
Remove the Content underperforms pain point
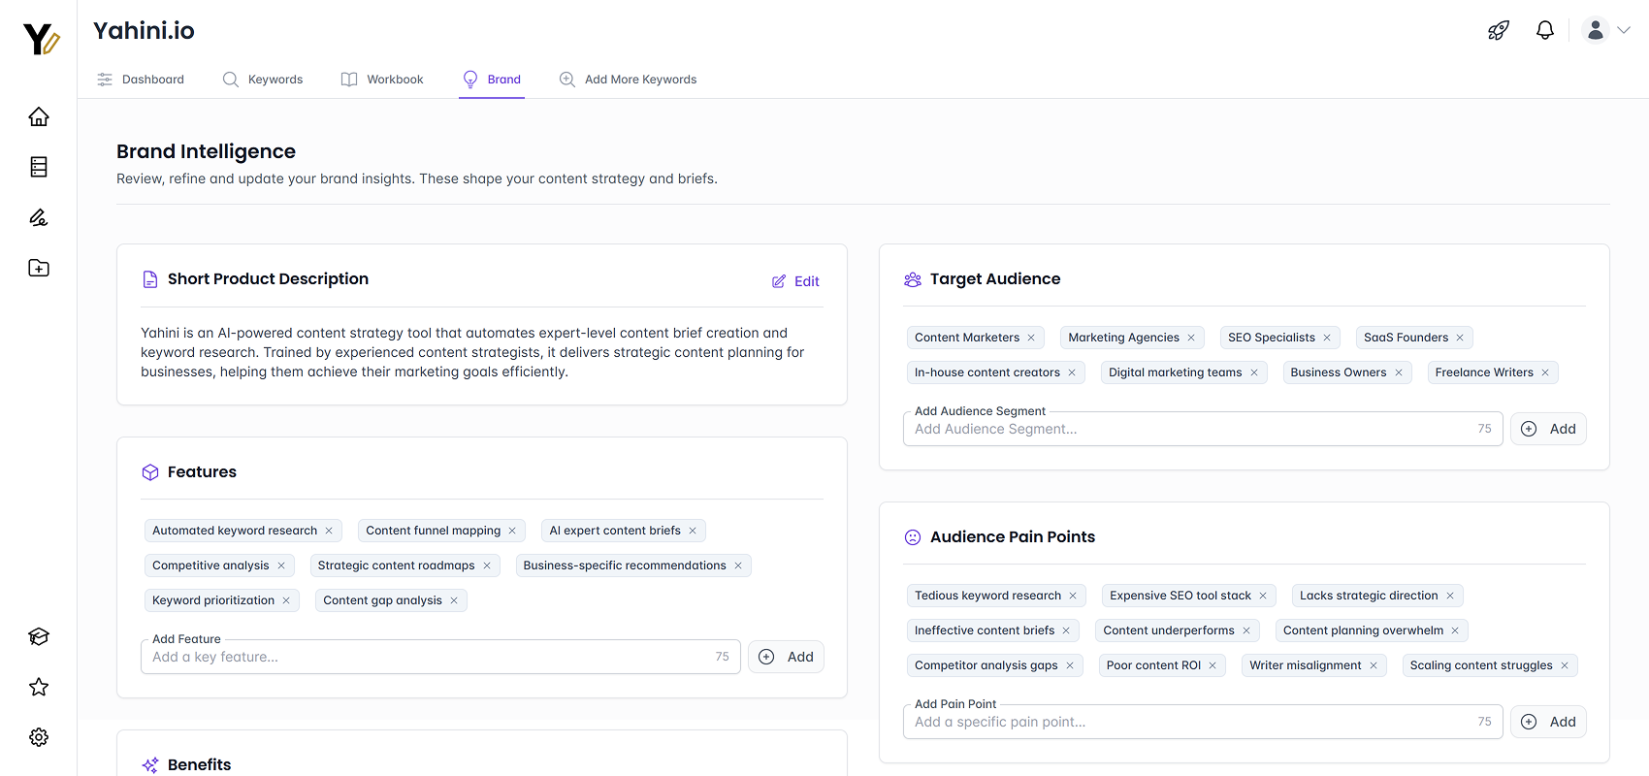(x=1246, y=630)
